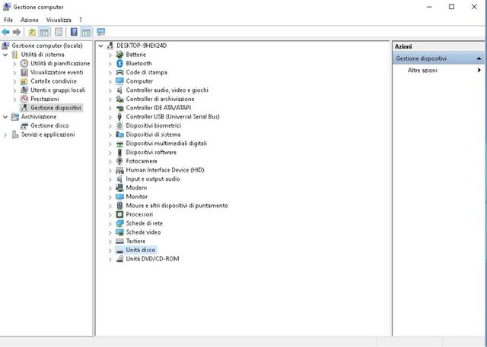Click the monitor scan hardware toolbar icon
Image resolution: width=487 pixels, height=347 pixels.
[x=101, y=32]
